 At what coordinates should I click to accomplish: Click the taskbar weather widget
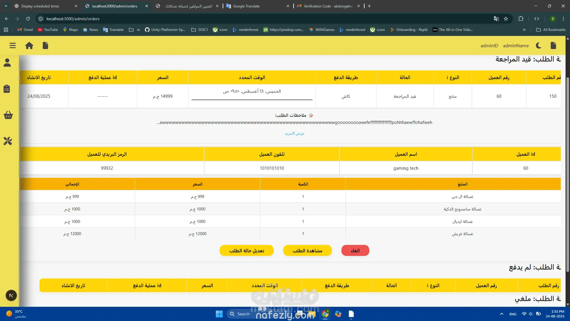tap(16, 314)
